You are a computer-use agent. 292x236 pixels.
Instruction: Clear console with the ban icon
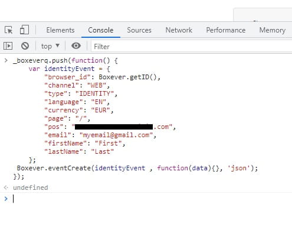[25, 46]
